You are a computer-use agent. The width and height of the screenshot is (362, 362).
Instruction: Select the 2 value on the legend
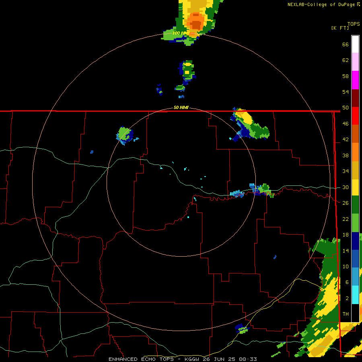[347, 298]
